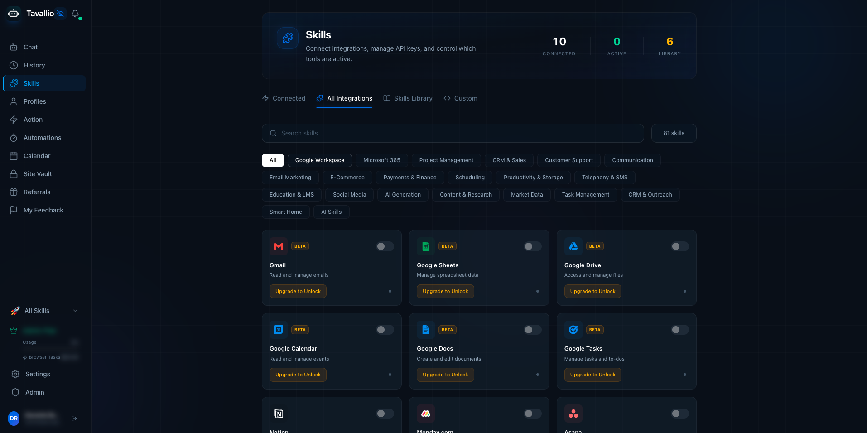Click the Notion card icon
867x433 pixels.
pyautogui.click(x=279, y=414)
